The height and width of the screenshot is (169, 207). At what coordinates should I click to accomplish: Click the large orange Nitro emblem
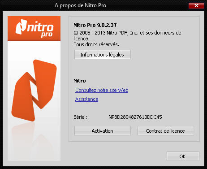[34, 91]
